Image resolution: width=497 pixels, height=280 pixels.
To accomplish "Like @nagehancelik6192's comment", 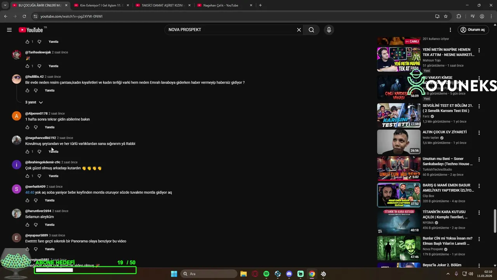I will [27, 152].
